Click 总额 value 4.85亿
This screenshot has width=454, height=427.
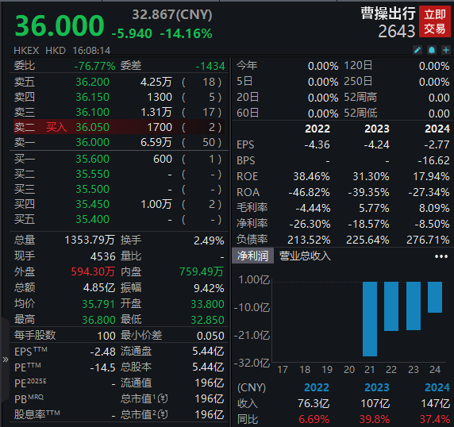point(99,287)
